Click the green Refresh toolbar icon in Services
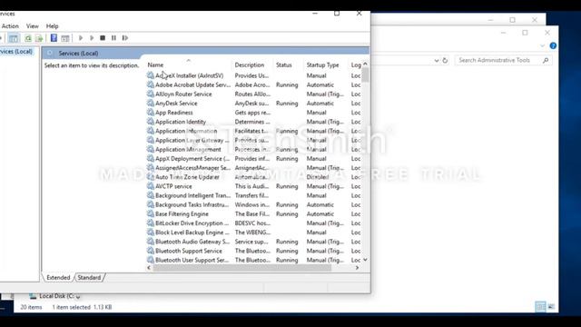Image resolution: width=581 pixels, height=327 pixels. tap(28, 38)
